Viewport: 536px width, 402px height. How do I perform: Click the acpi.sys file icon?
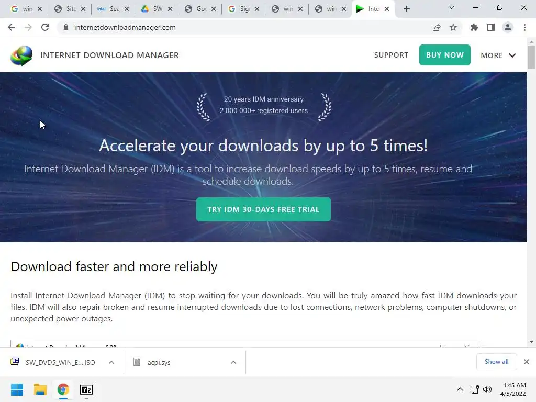(x=137, y=362)
